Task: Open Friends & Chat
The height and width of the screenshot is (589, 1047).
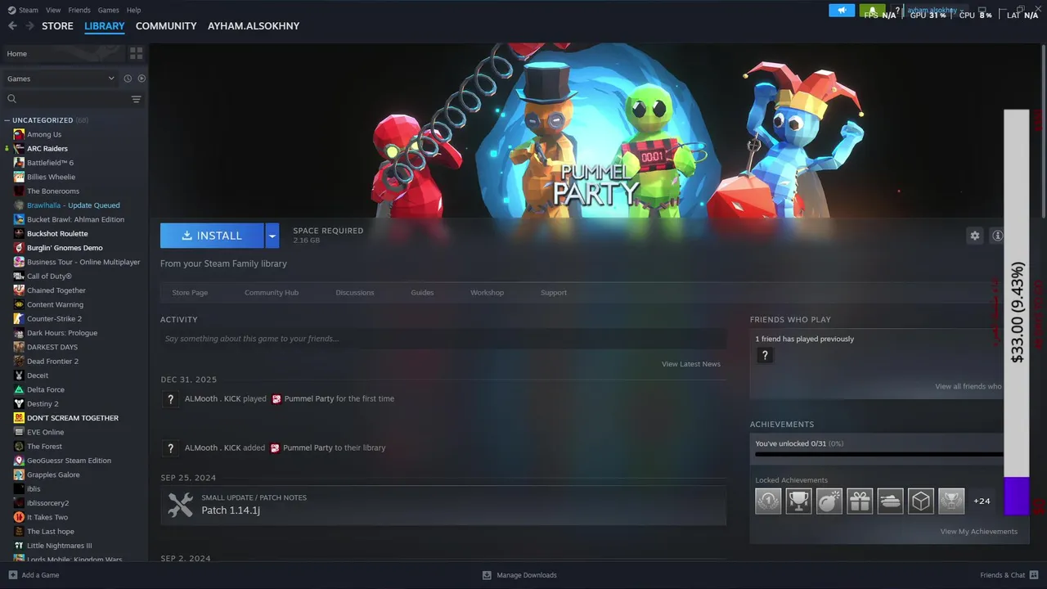Action: (1009, 575)
